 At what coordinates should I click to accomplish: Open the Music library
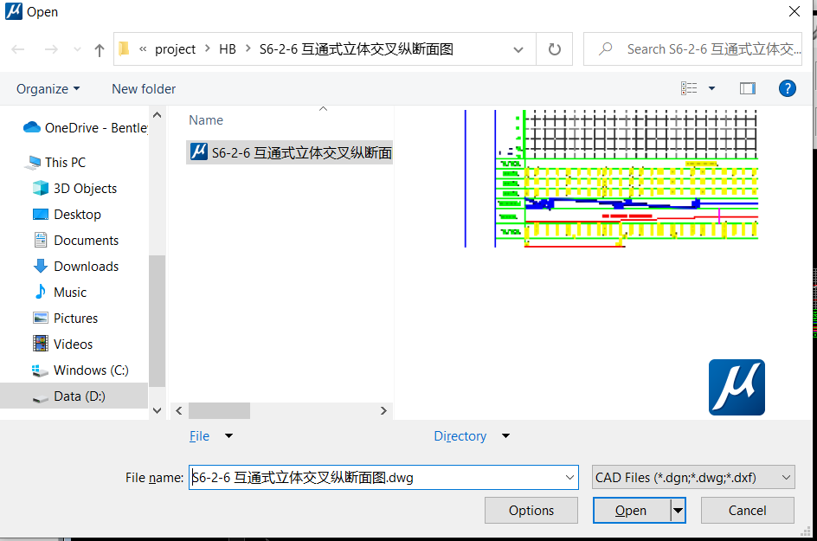coord(70,292)
